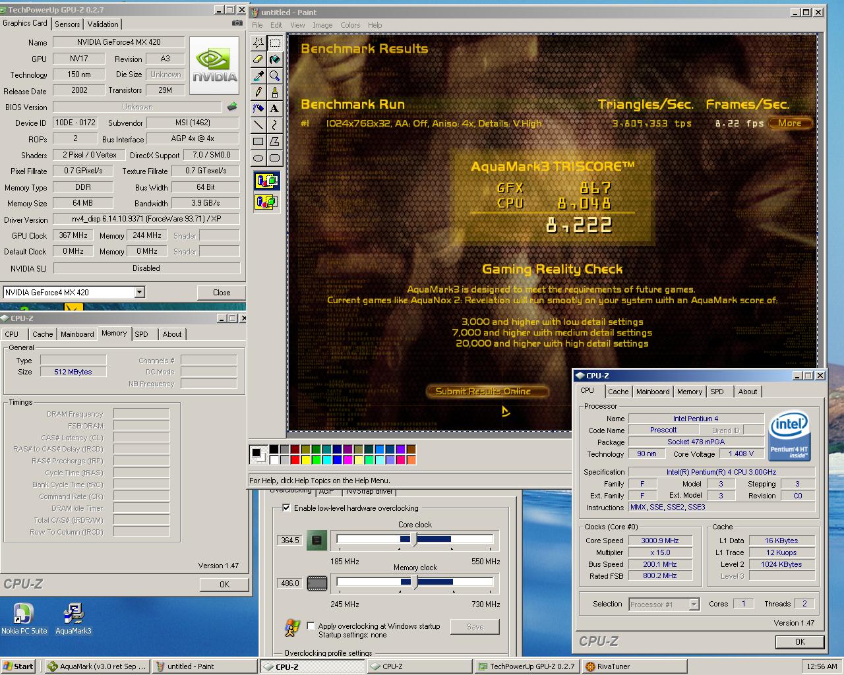Check Apply overclocking at Windows startup
The height and width of the screenshot is (675, 844).
311,626
